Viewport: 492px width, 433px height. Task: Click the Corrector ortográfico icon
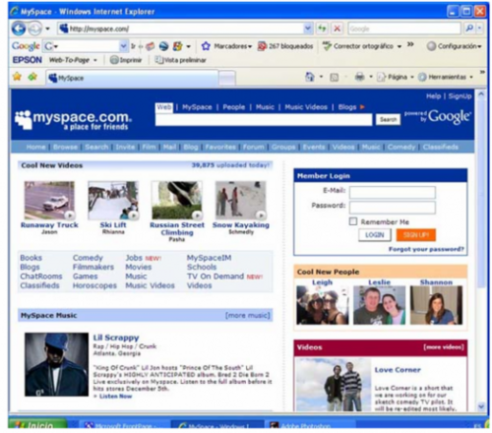327,46
